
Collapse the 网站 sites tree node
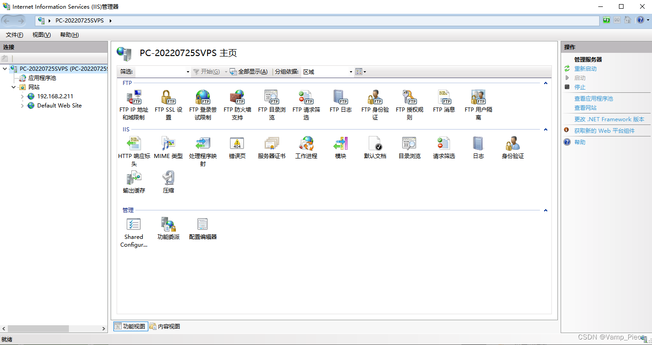(x=13, y=87)
